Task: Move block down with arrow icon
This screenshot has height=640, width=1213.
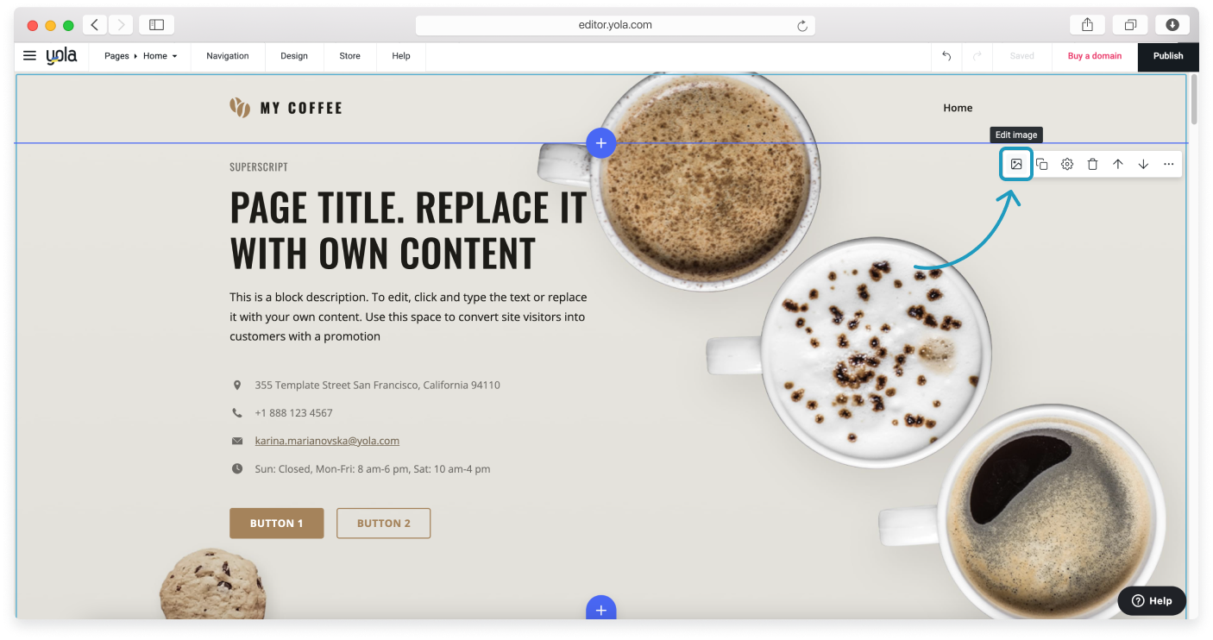Action: tap(1143, 164)
